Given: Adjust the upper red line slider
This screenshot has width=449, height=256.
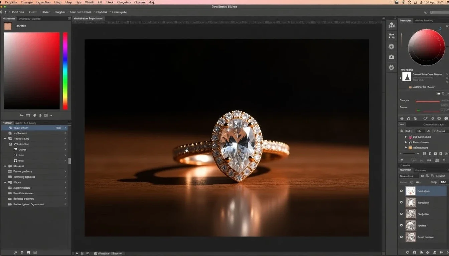Looking at the screenshot, I should click(x=428, y=101).
